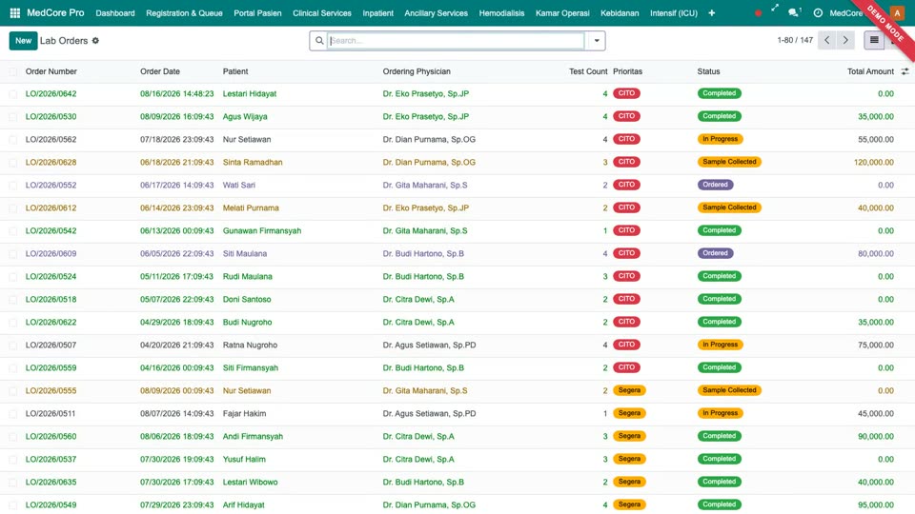Click the diagonal expand arrows icon

[x=774, y=9]
